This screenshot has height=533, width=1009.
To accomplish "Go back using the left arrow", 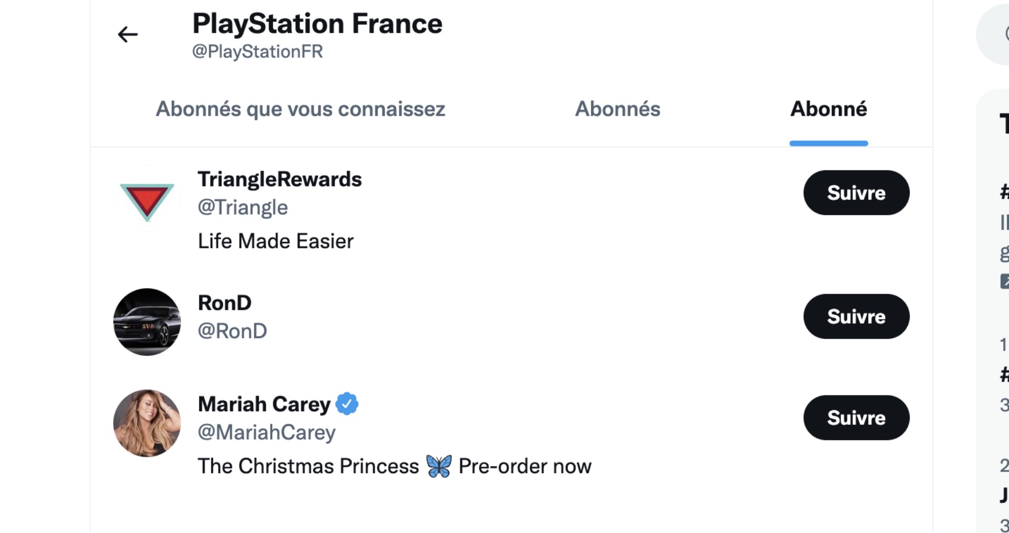I will tap(128, 35).
